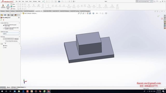Switch to SolidCAM Templates tab
Viewport: 166px width, 93px height.
pos(85,11)
